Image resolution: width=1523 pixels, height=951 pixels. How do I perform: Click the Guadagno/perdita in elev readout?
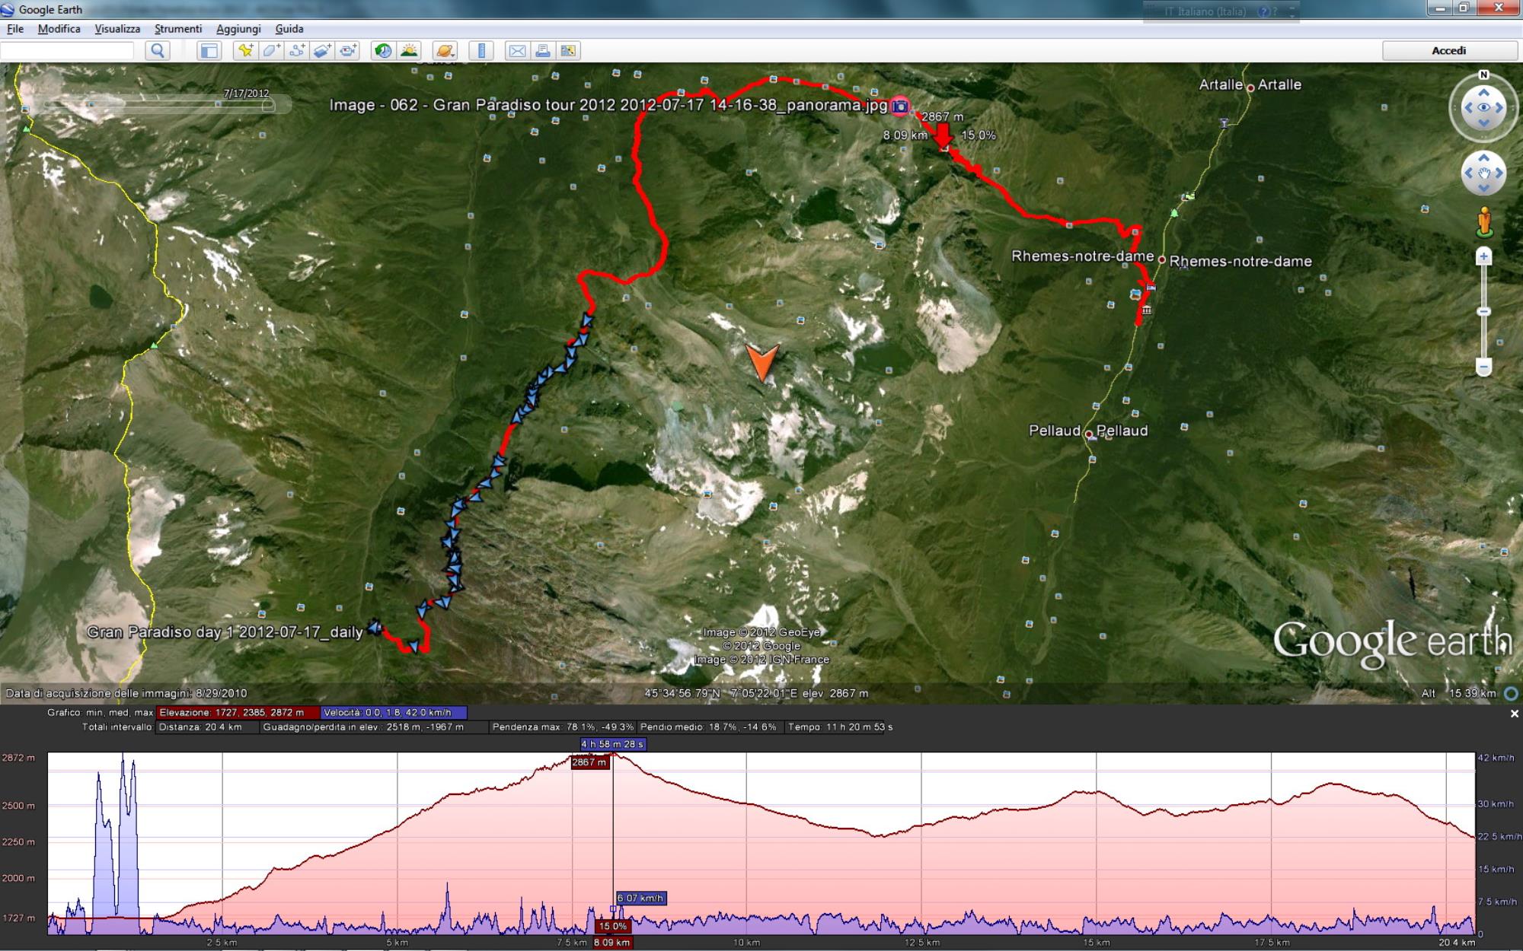click(364, 727)
